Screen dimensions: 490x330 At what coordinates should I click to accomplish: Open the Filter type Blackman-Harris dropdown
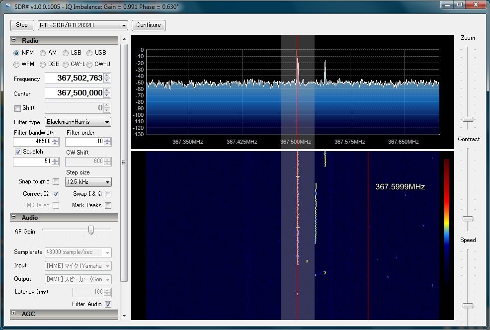click(x=78, y=122)
